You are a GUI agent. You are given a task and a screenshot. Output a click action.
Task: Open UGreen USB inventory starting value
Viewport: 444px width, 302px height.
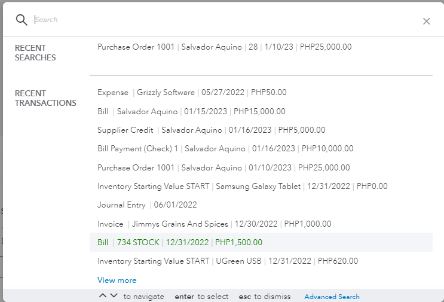[228, 261]
